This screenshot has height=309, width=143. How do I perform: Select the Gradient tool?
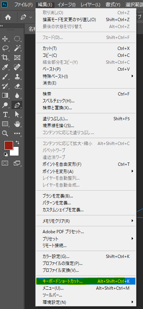(5, 95)
